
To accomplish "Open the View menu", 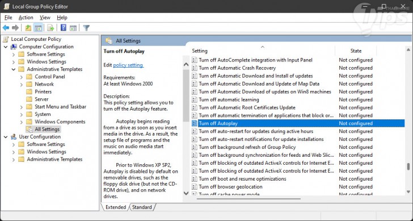I will [45, 18].
